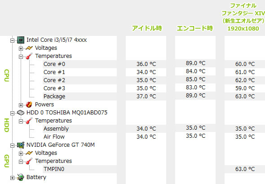This screenshot has height=184, width=265.
Task: Click the Battery icon
Action: 21,177
